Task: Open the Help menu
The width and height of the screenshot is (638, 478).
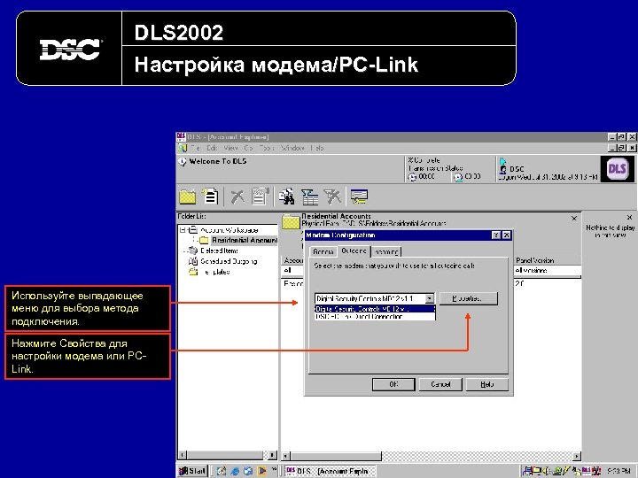Action: 317,148
